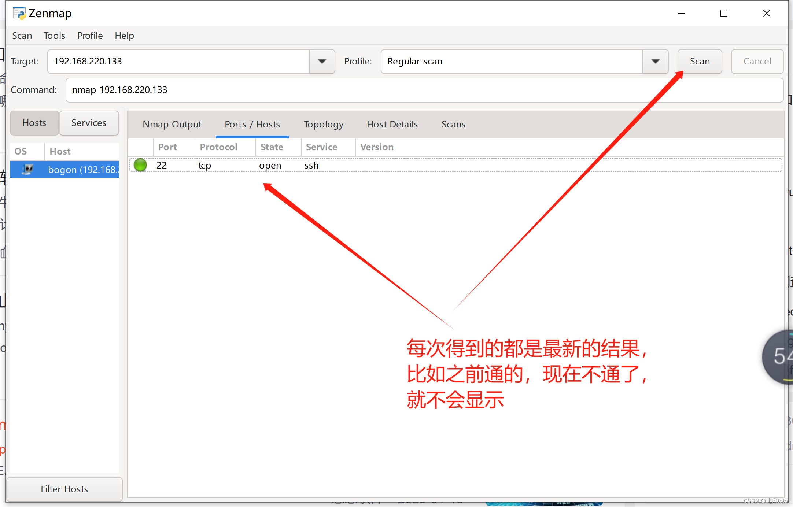Viewport: 793px width, 507px height.
Task: Start the scan with the Scan button
Action: (x=700, y=62)
